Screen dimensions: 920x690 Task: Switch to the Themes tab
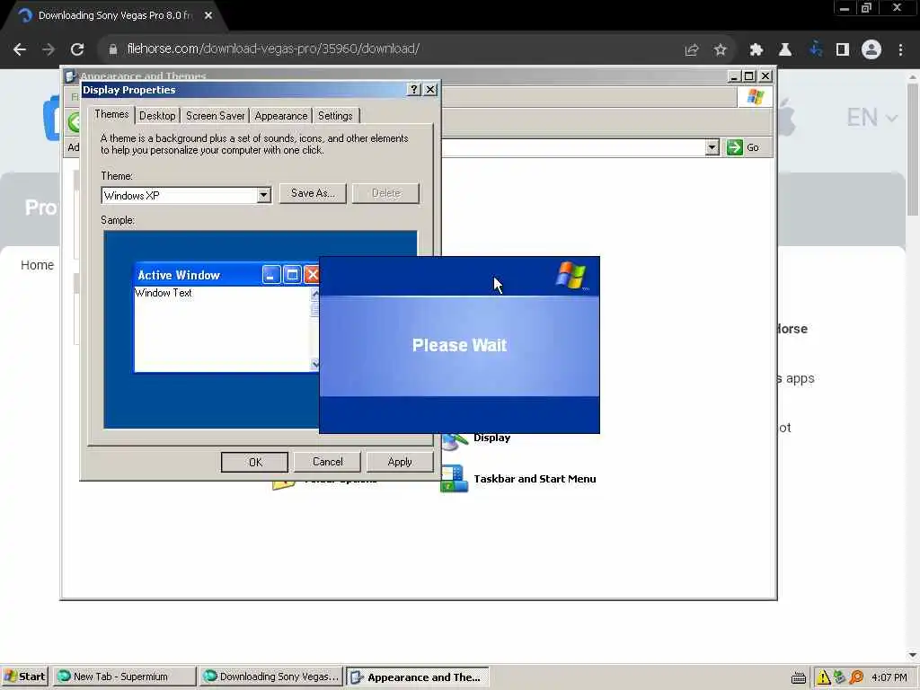click(111, 114)
